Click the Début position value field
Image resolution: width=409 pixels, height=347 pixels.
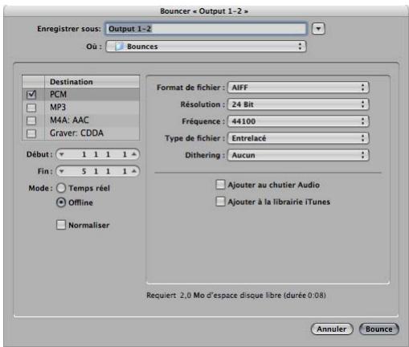pos(98,154)
